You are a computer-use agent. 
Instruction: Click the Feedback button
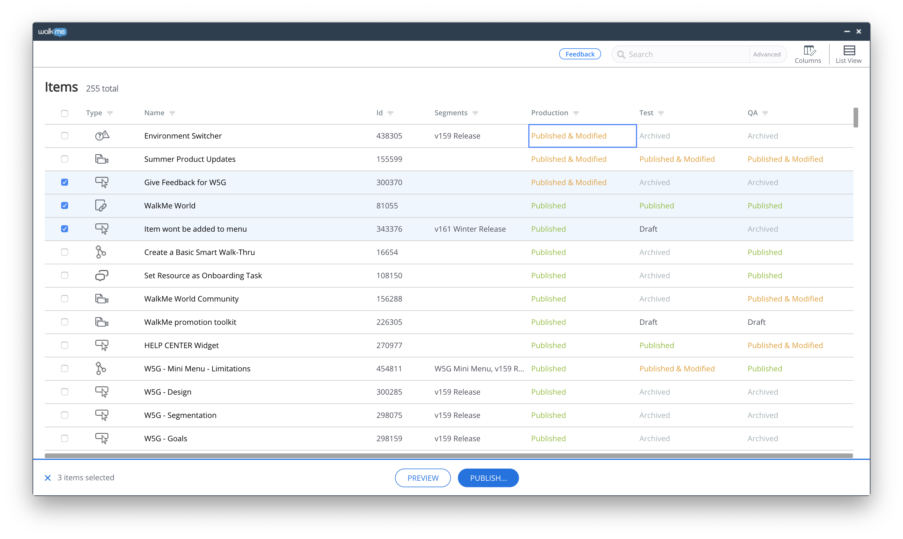click(580, 54)
